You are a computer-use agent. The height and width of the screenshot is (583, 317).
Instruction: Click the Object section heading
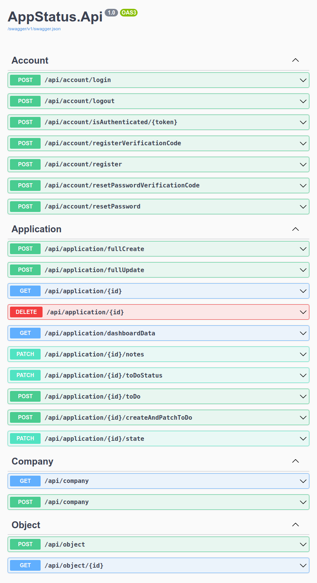[26, 525]
